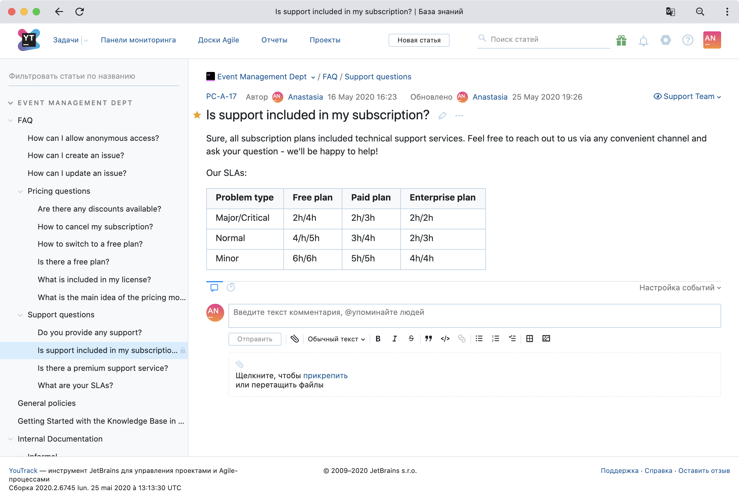Viewport: 739px width, 492px height.
Task: Toggle italic formatting in comment editor
Action: 395,339
